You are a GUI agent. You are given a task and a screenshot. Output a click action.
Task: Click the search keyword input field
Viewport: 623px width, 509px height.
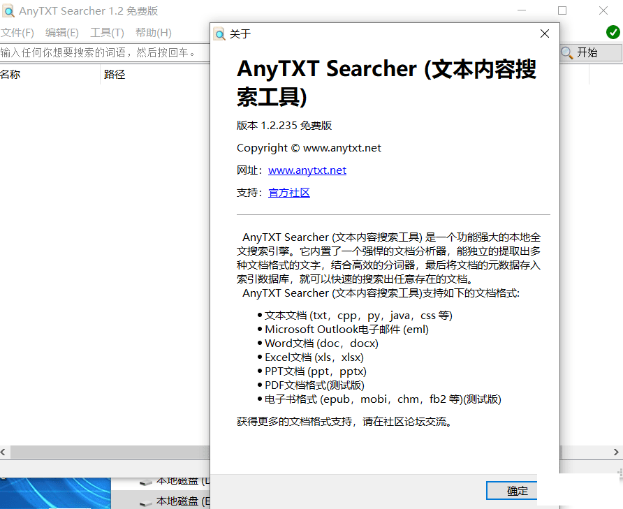pyautogui.click(x=105, y=52)
